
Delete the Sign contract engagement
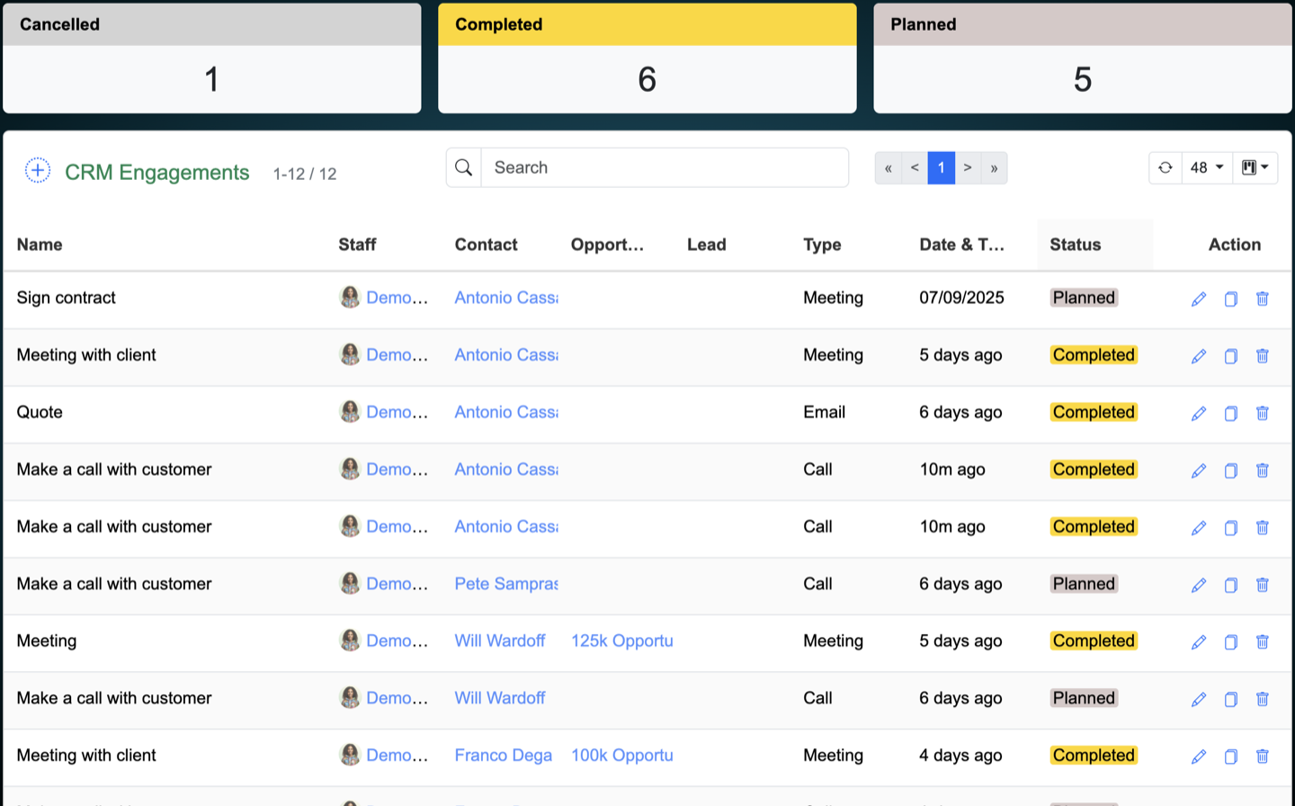(1263, 299)
